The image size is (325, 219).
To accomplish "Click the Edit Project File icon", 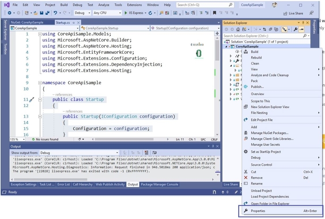I will [246, 120].
